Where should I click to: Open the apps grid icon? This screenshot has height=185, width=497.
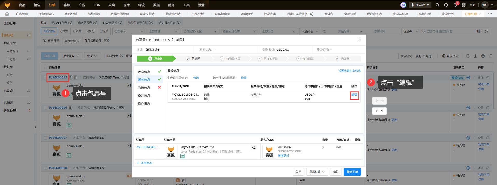tap(464, 5)
